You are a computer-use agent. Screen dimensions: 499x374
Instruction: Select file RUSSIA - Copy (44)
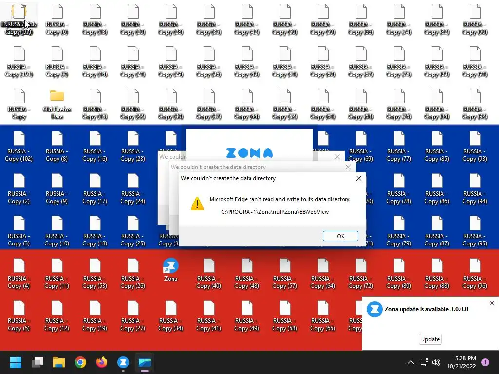point(247,104)
